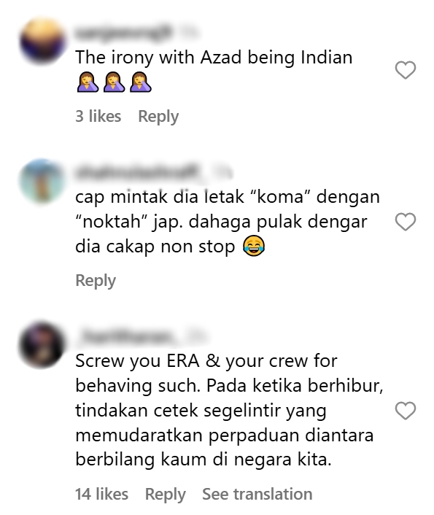Screen dimensions: 434x515
Task: Reply to the Azad irony comment
Action: tap(158, 117)
